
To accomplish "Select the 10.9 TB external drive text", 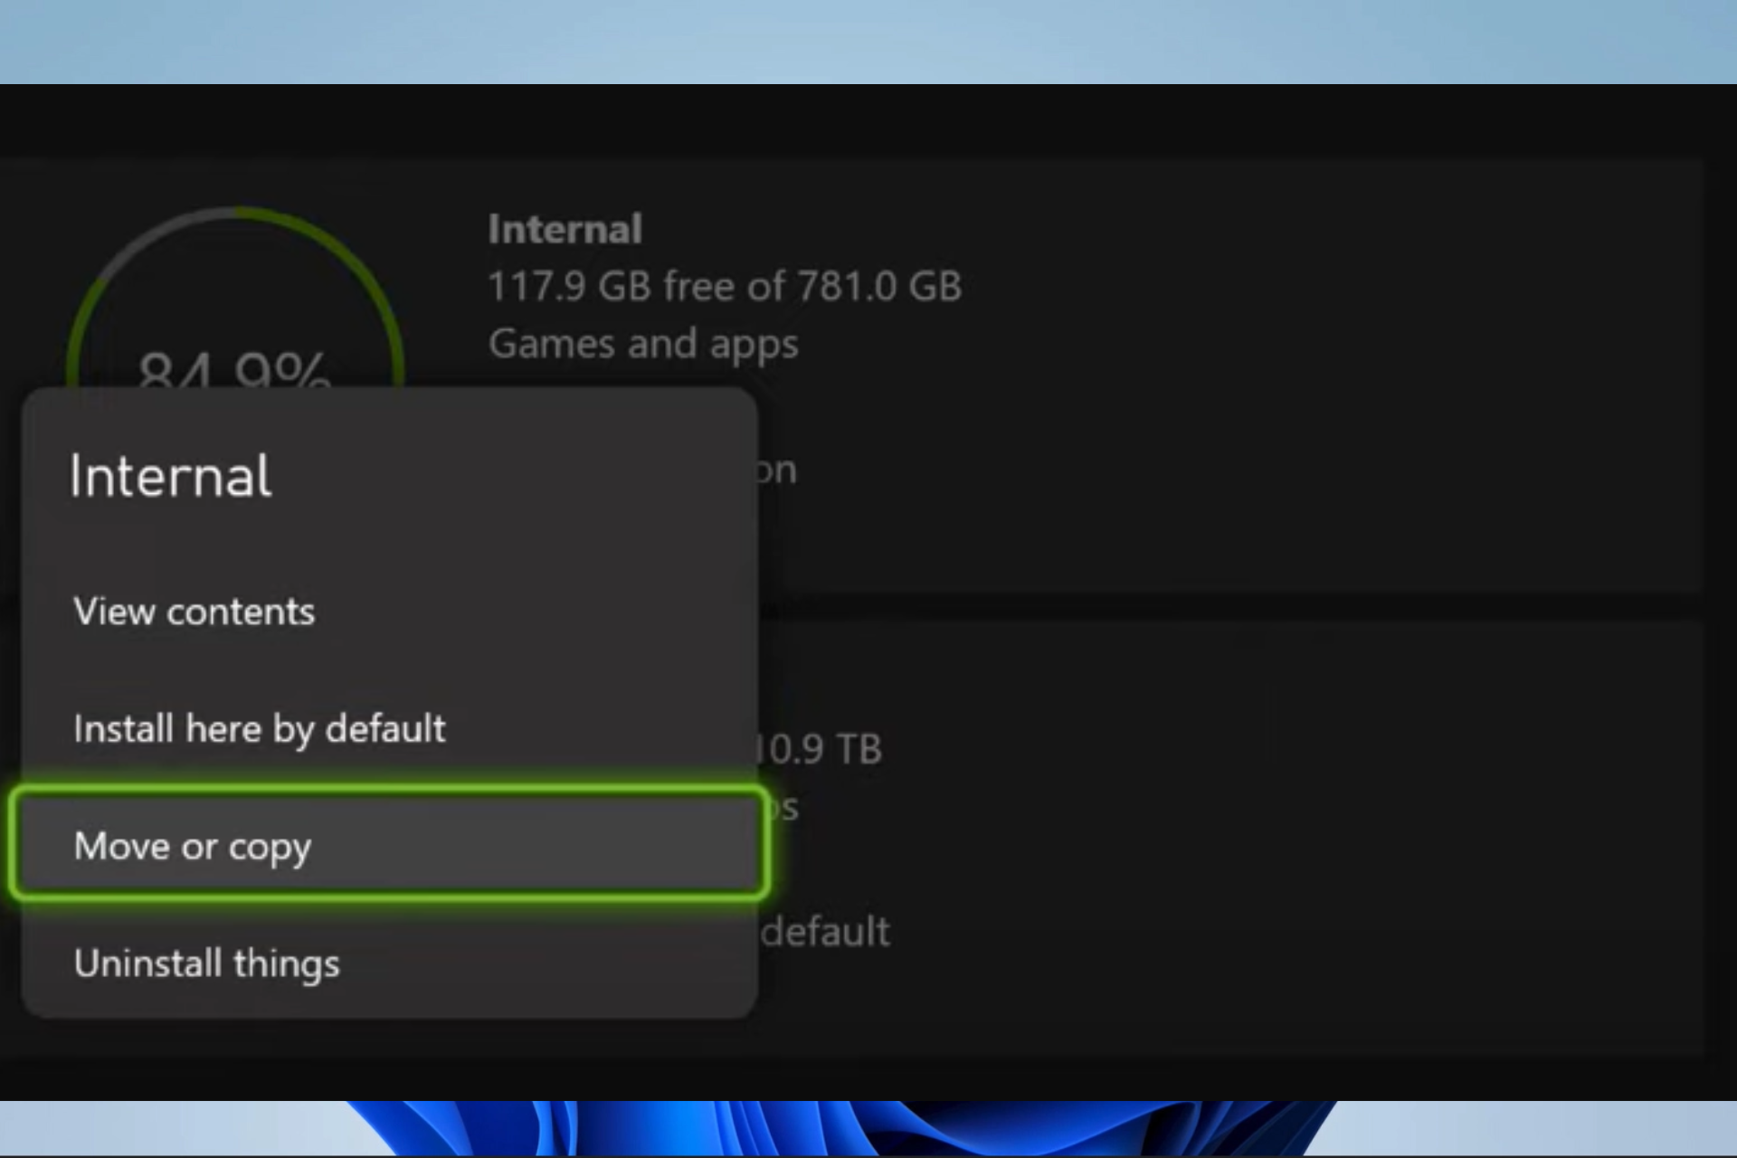I will coord(820,749).
